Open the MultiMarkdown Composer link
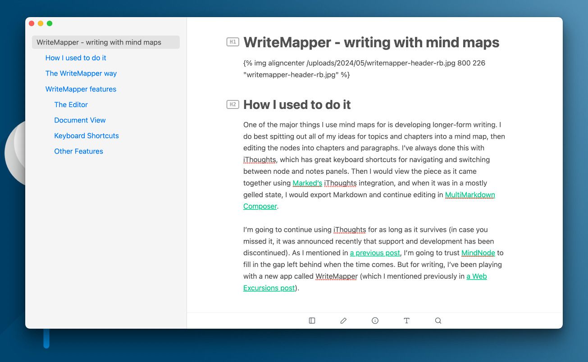 (x=470, y=195)
